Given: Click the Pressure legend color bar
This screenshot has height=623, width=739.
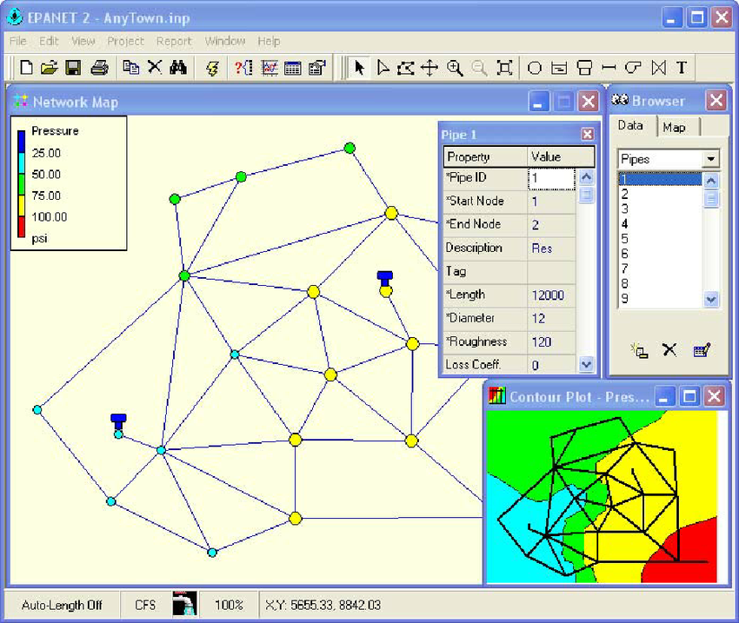Looking at the screenshot, I should (21, 183).
